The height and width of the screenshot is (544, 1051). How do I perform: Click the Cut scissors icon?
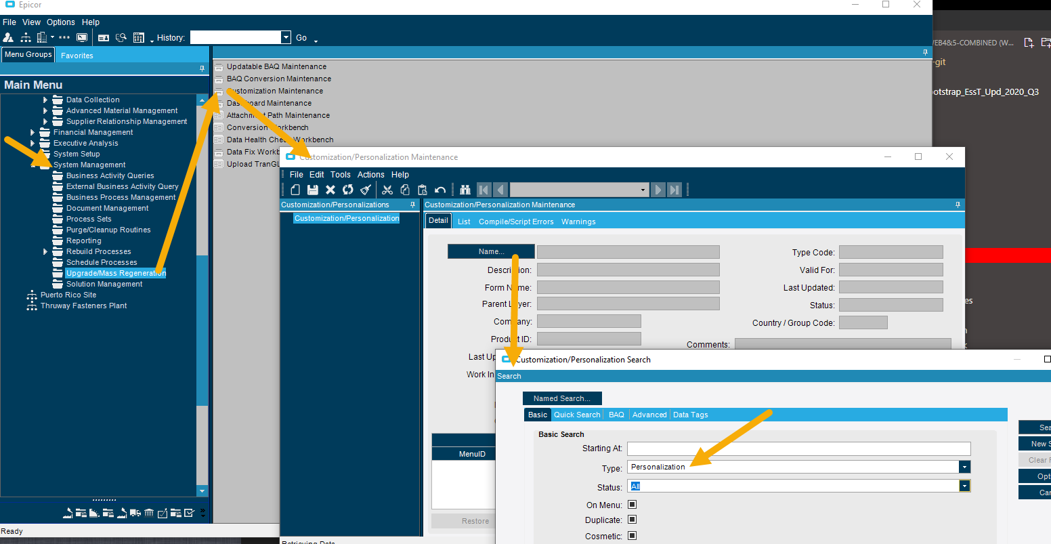(x=387, y=190)
